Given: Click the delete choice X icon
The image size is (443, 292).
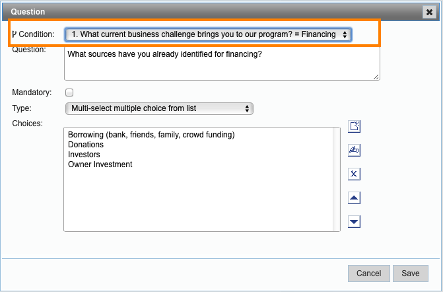Looking at the screenshot, I should [355, 174].
